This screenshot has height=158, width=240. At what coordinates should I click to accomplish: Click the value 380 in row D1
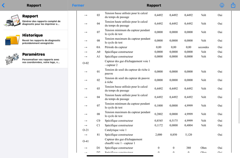[x=188, y=148]
